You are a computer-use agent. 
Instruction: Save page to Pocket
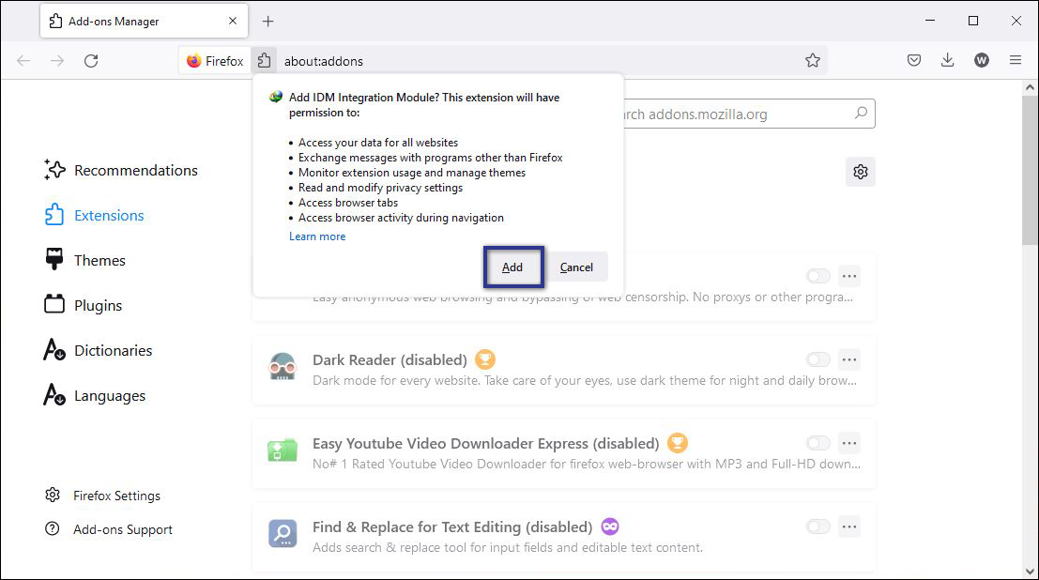coord(913,59)
